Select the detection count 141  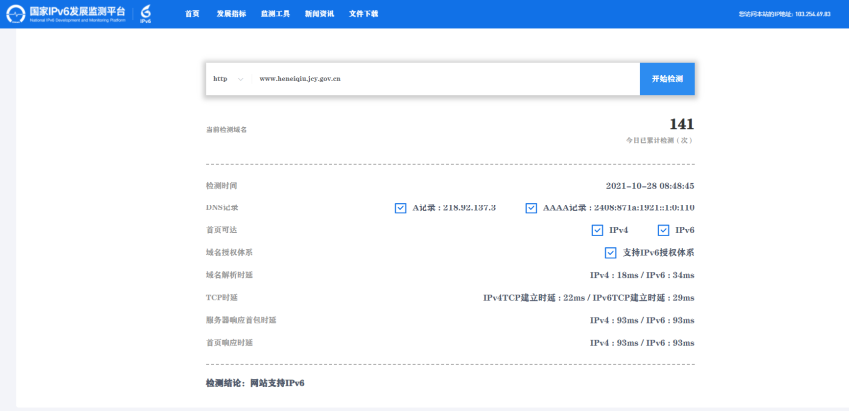(x=681, y=124)
